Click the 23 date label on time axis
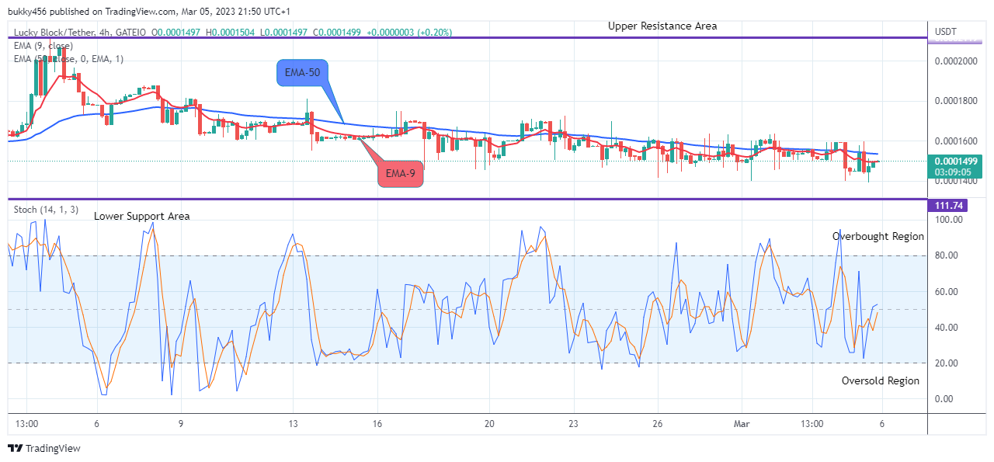The image size is (994, 462). click(x=573, y=424)
